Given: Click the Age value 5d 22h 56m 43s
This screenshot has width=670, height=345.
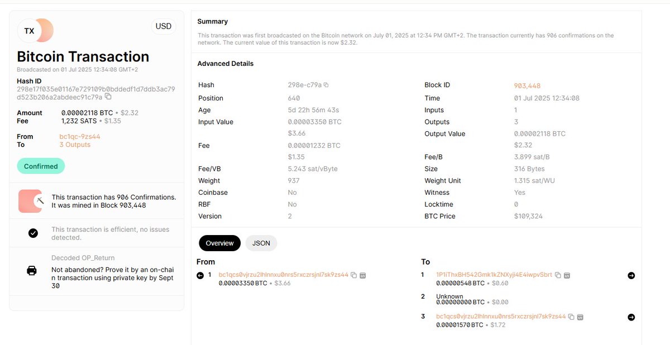Looking at the screenshot, I should [313, 110].
